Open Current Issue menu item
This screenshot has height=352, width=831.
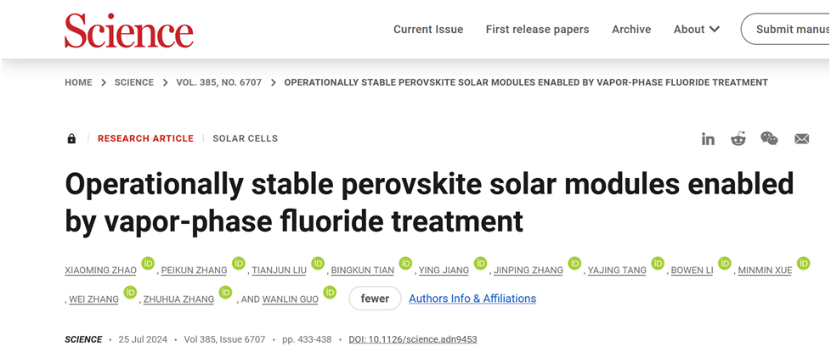click(428, 30)
